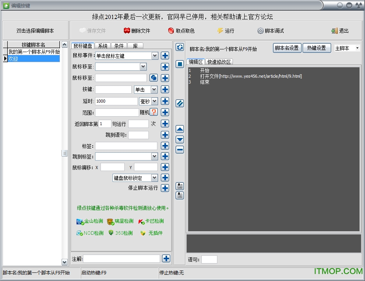Expand the 键盘鼠标锁定 dropdown
Image resolution: width=365 pixels, height=281 pixels.
[154, 178]
